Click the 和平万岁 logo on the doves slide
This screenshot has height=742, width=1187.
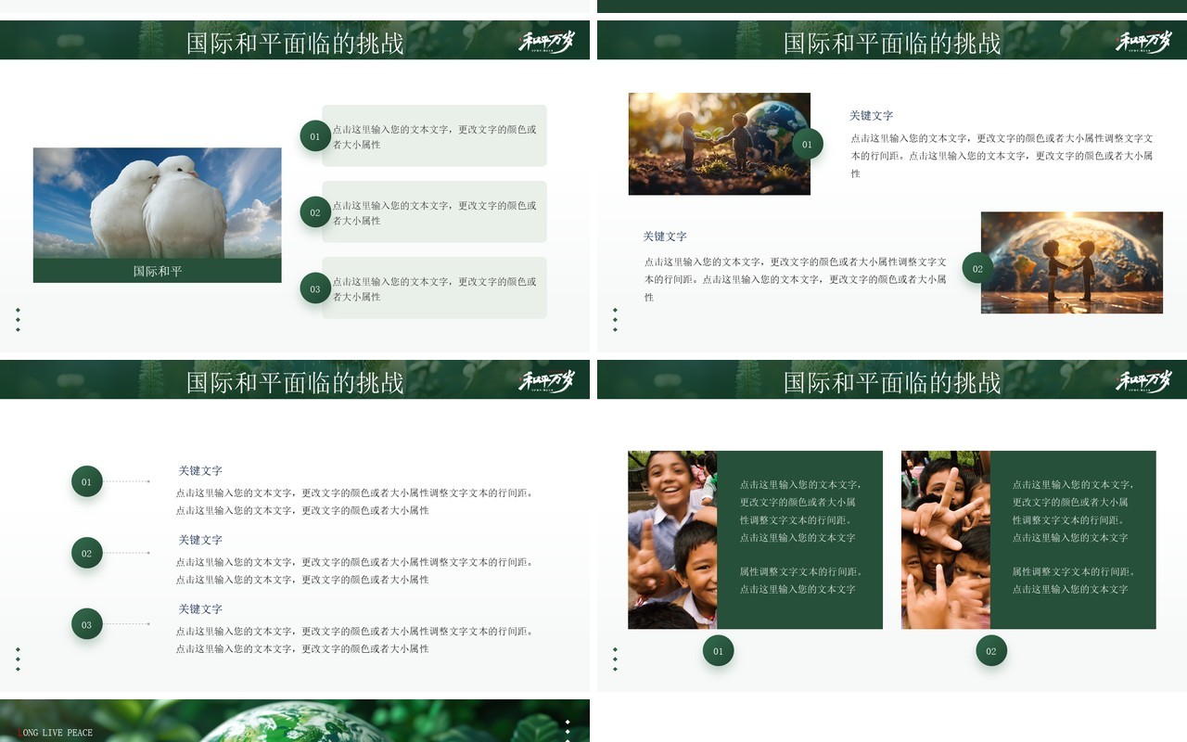point(546,42)
